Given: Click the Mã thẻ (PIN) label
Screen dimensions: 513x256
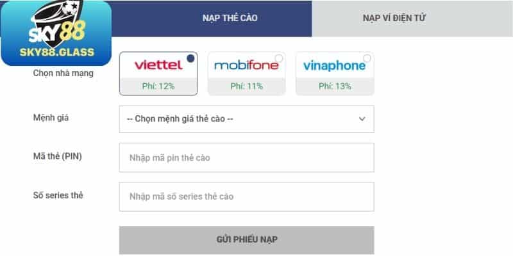Looking at the screenshot, I should 58,157.
